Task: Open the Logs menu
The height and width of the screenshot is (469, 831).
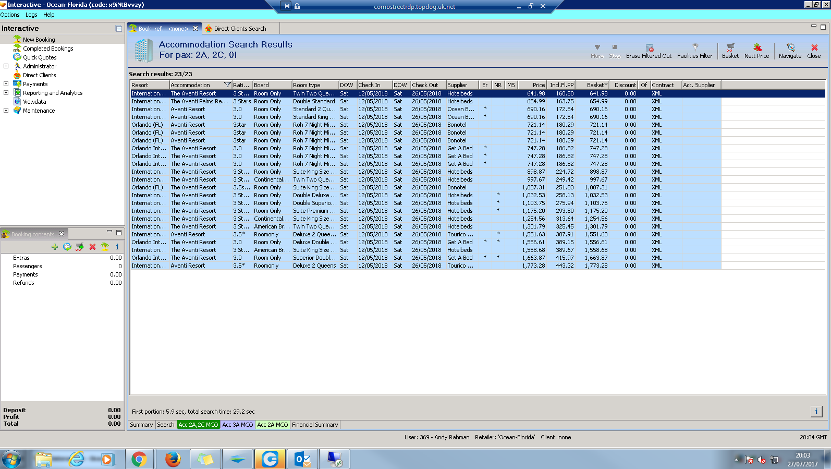Action: [31, 15]
